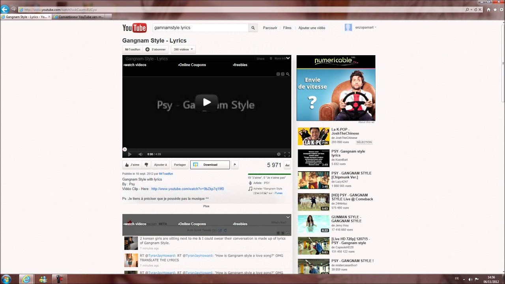Click the browser forward arrow

(x=14, y=9)
